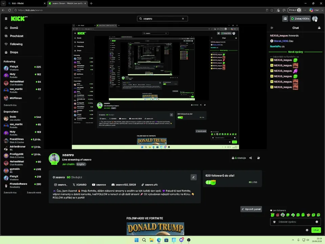Open the X3ANRO X profile link

[x=80, y=185]
